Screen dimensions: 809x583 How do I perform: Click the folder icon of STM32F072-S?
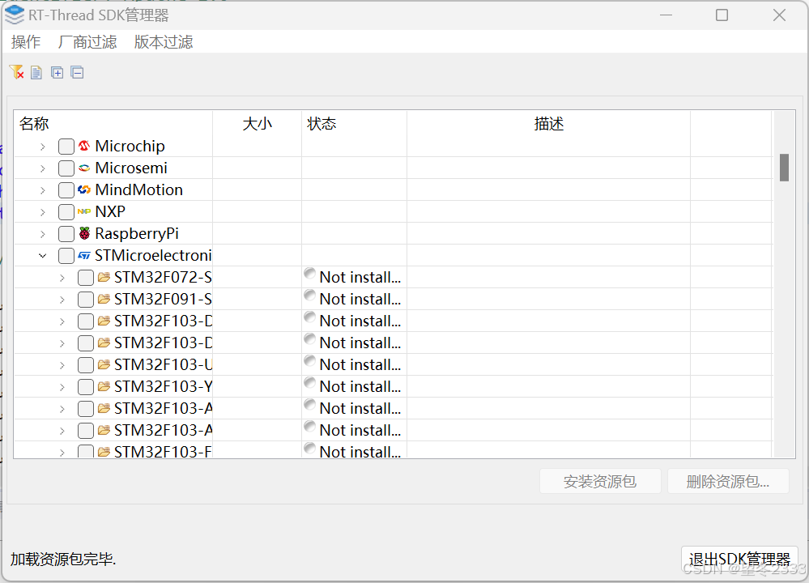point(104,277)
